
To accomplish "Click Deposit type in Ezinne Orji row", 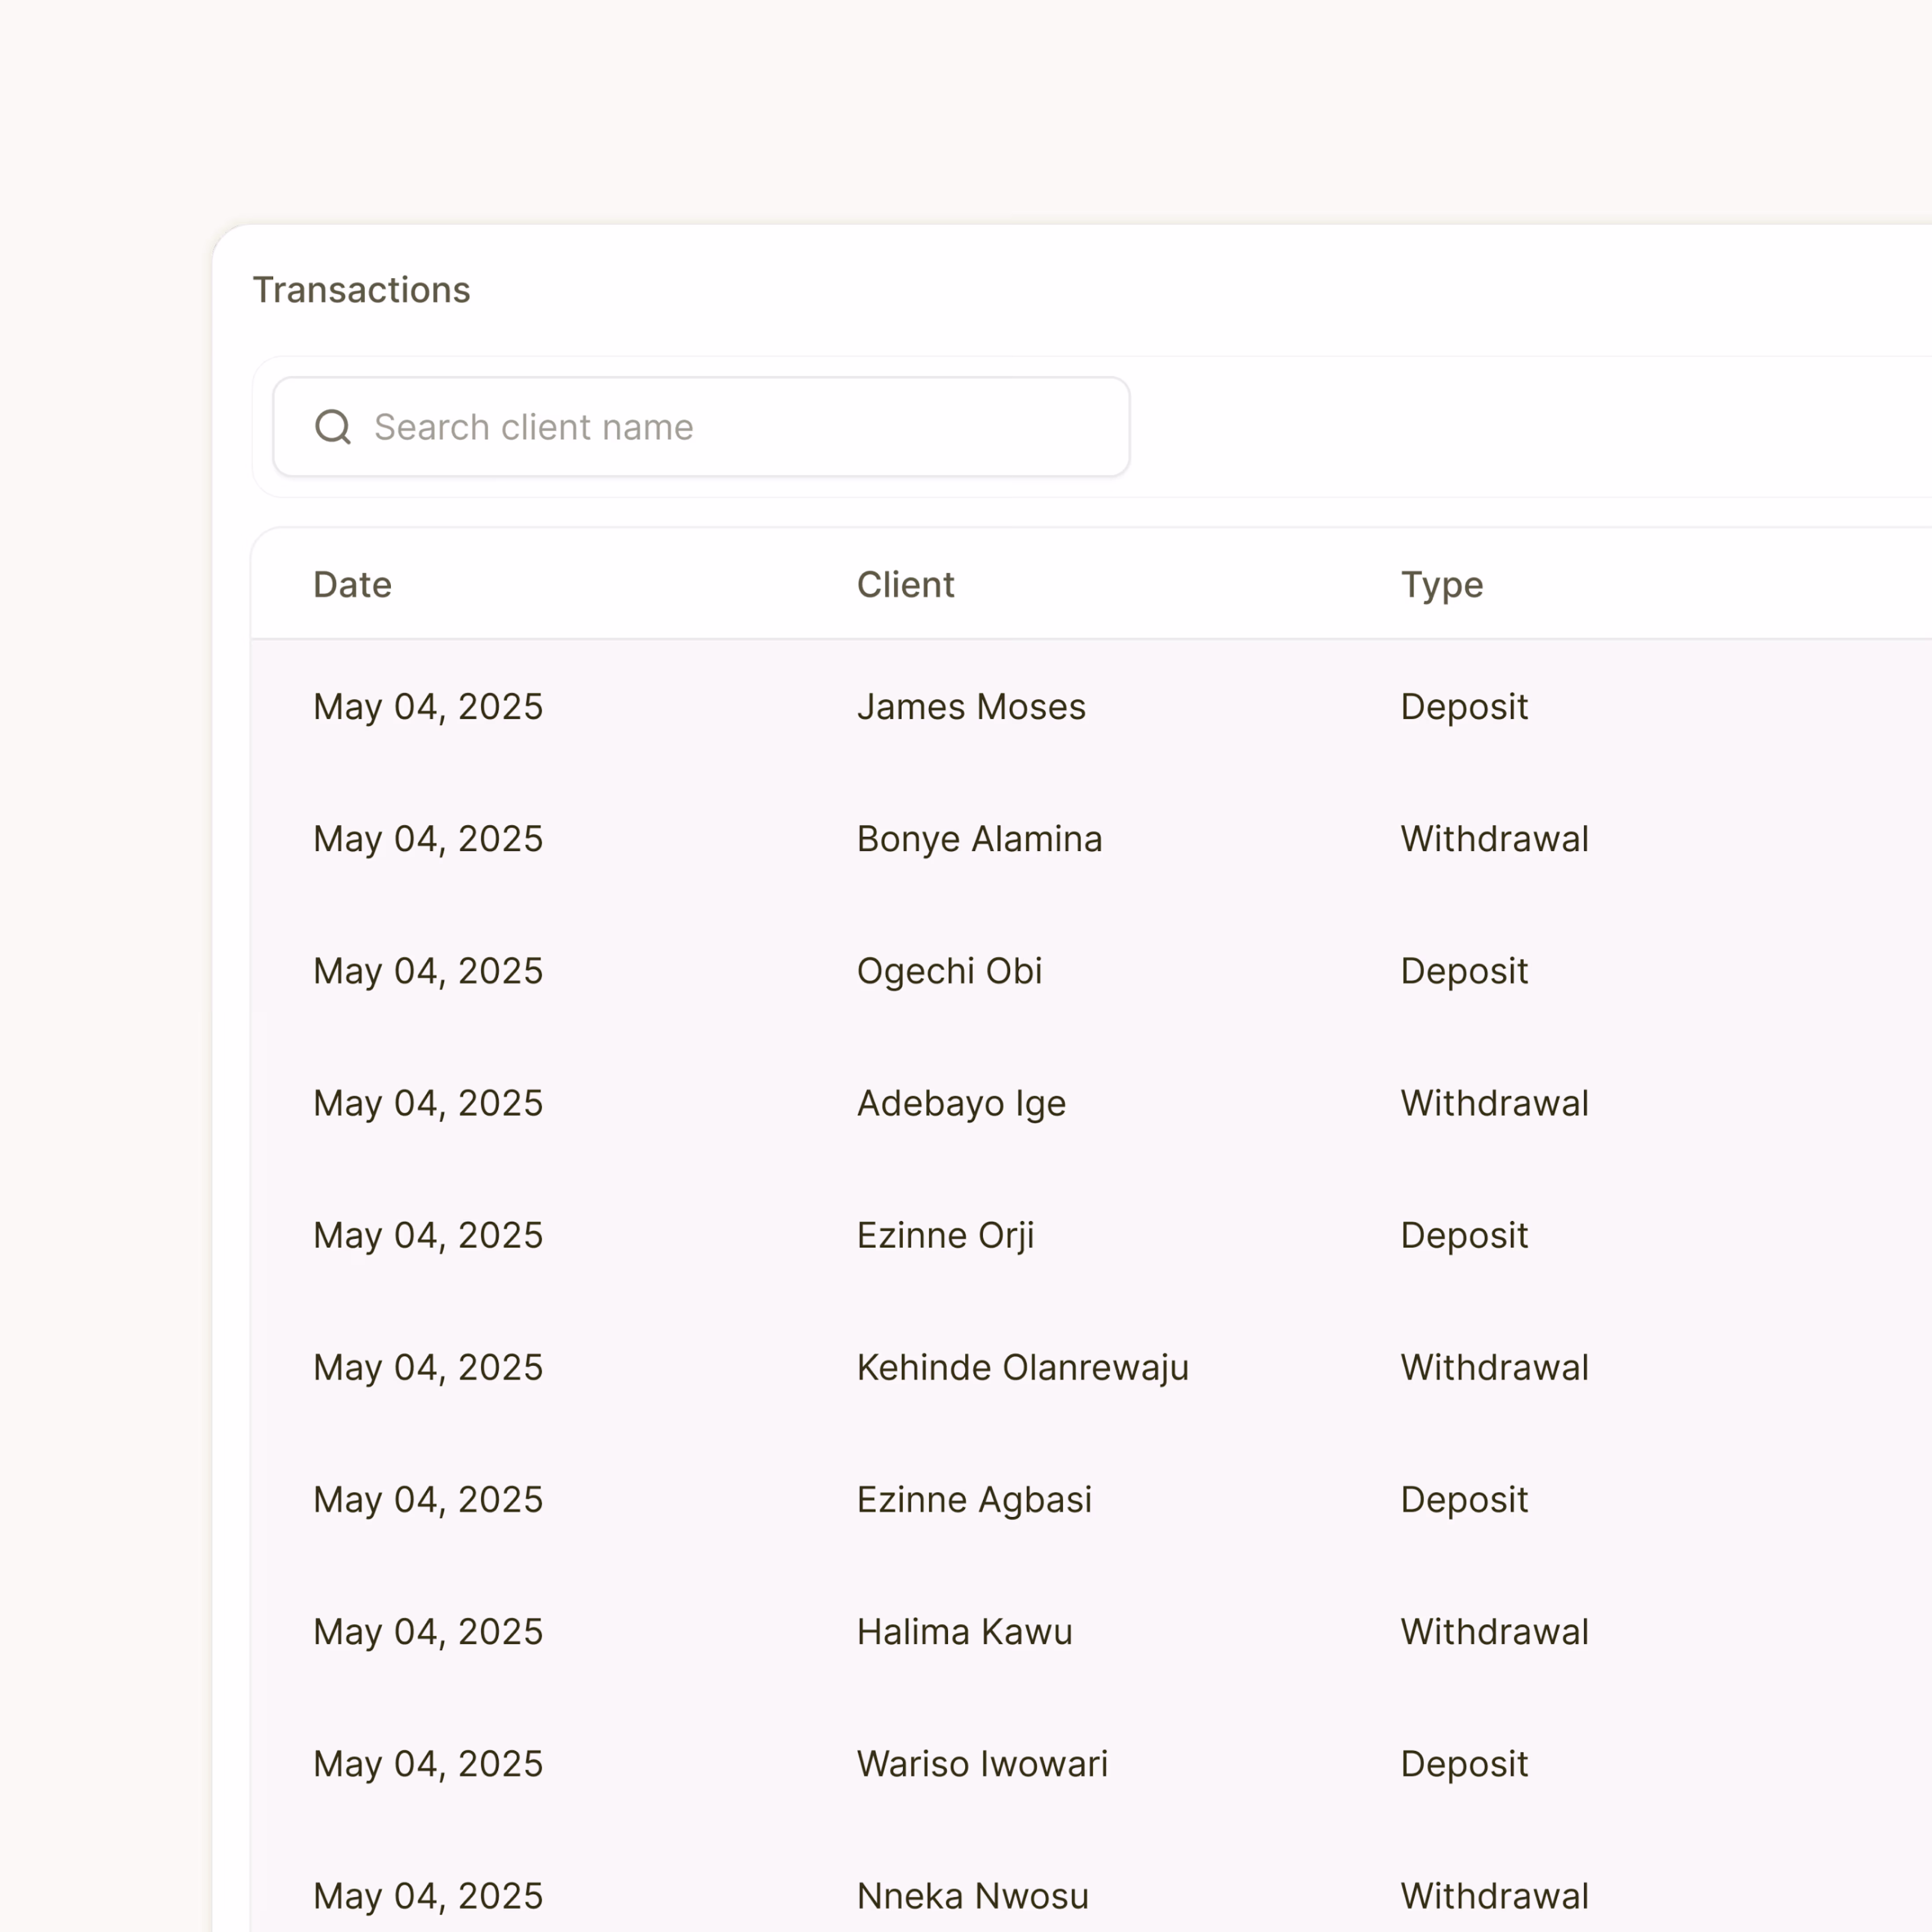I will tap(1464, 1235).
